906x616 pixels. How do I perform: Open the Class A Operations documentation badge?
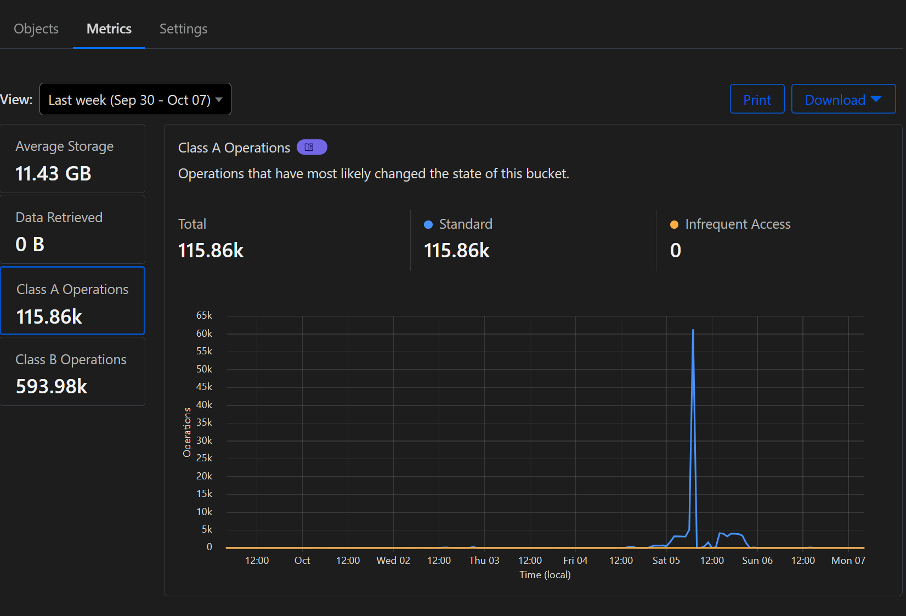(x=312, y=147)
